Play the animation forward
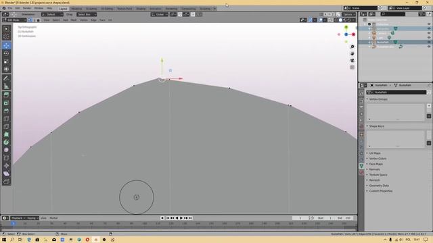 (x=181, y=218)
